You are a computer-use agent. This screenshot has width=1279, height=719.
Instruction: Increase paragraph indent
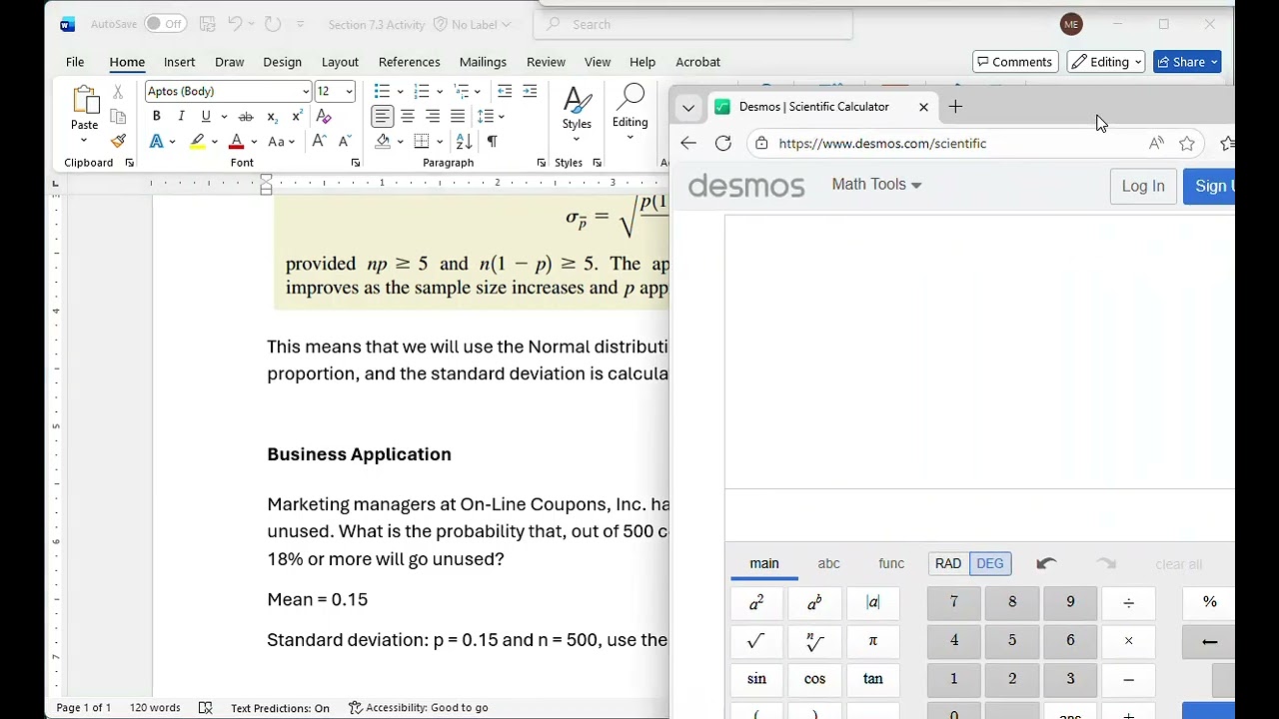click(530, 91)
